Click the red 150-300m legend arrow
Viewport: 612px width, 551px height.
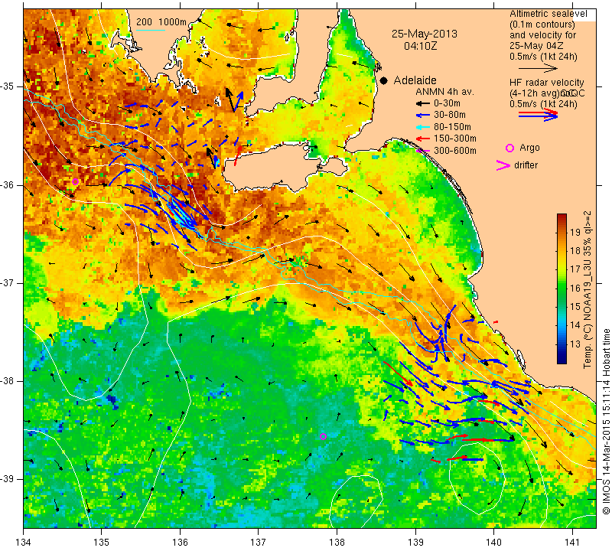[x=422, y=139]
